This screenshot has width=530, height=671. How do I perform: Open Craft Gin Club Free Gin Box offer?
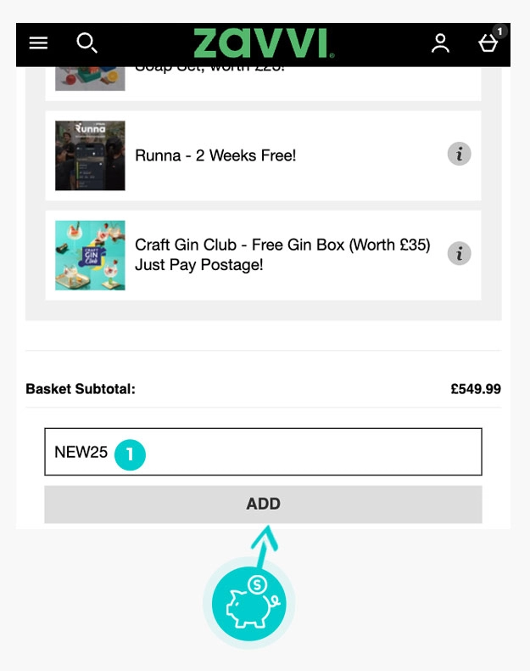pos(282,255)
